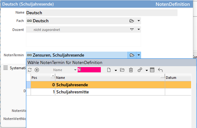Click the circular target icon in toolbar
Image resolution: width=197 pixels, height=128 pixels.
click(37, 70)
